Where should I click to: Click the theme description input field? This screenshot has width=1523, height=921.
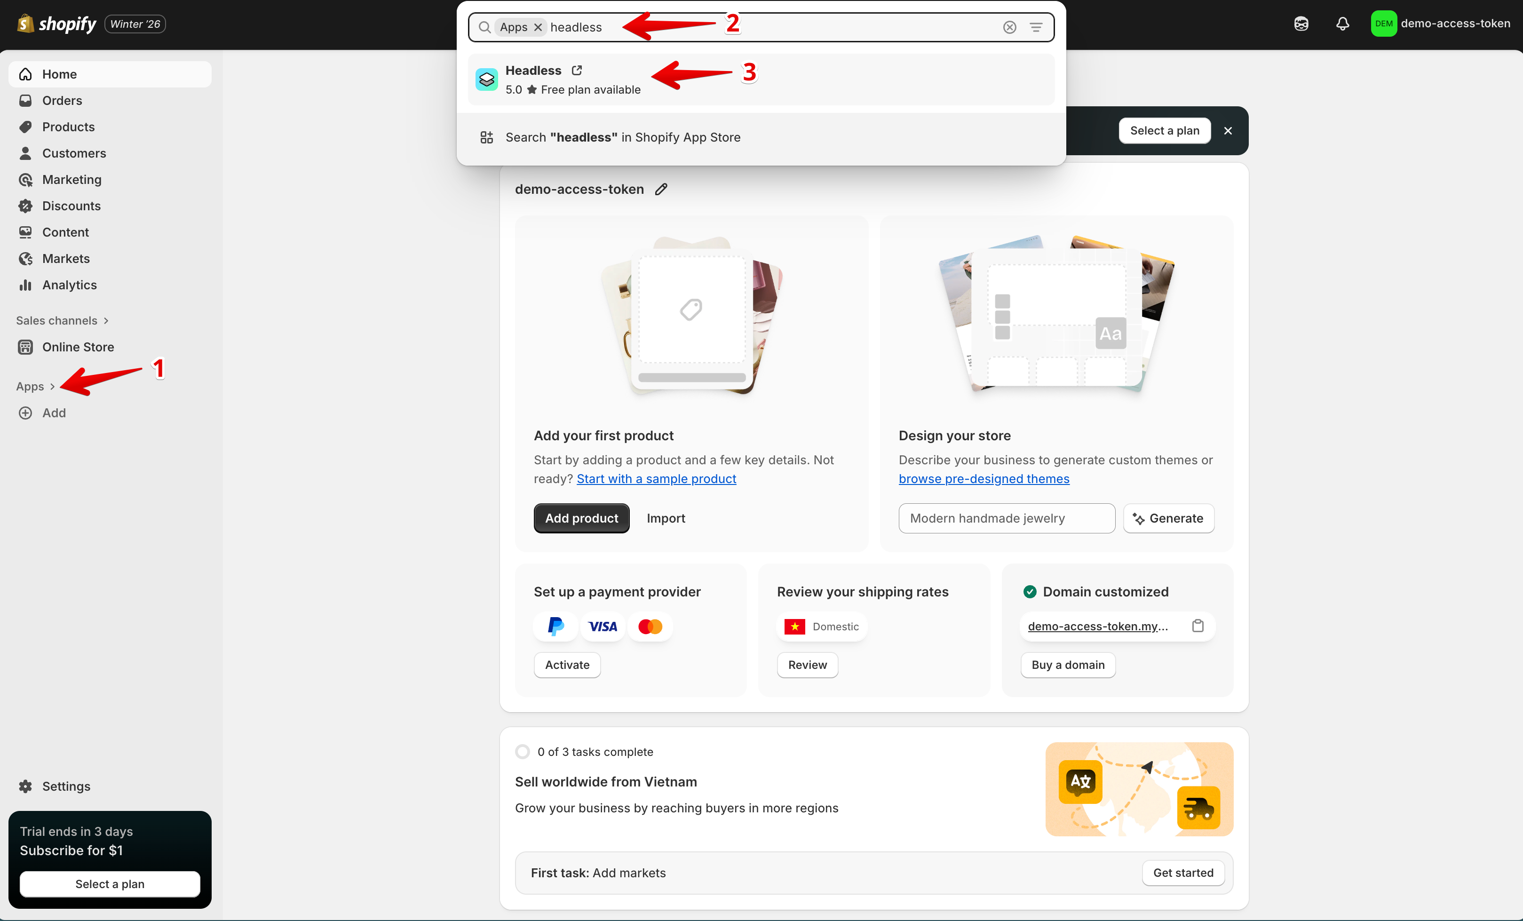pos(1006,518)
